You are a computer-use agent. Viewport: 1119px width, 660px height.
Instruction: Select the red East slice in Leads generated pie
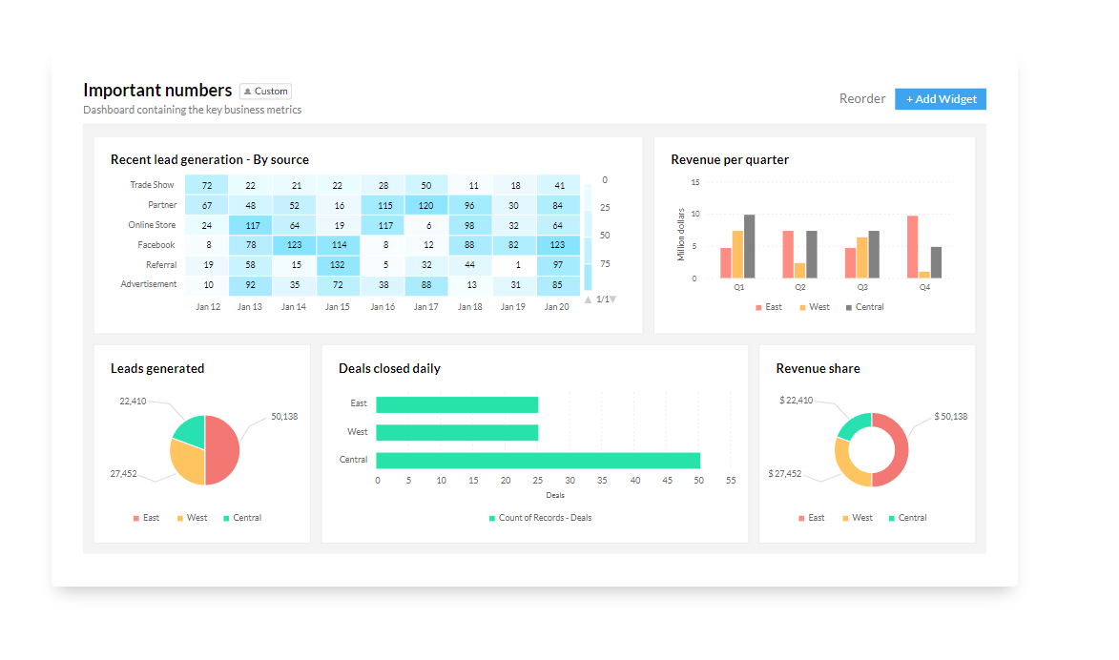point(222,450)
